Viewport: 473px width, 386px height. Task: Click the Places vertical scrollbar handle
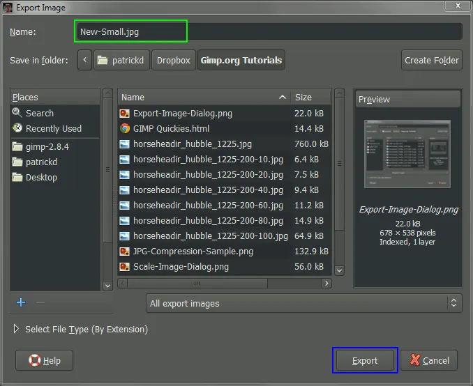(107, 169)
